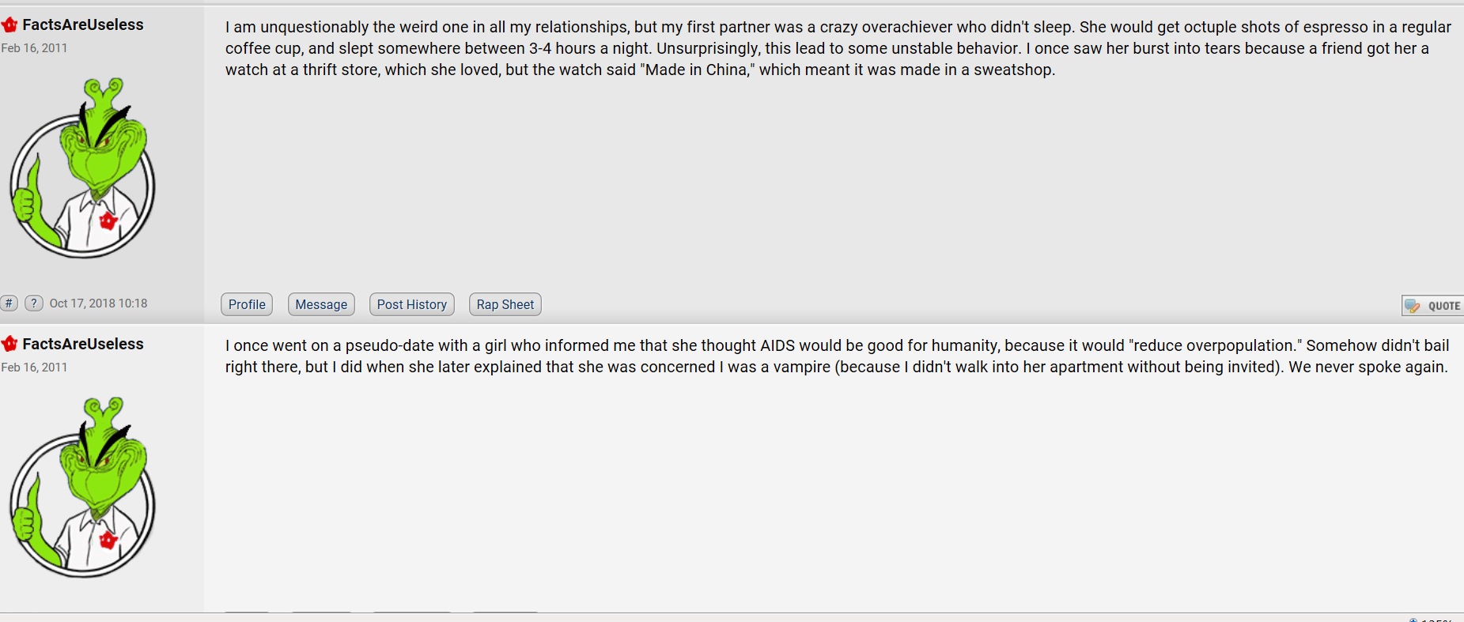This screenshot has width=1464, height=622.
Task: Send a Message to FactsAreUseless
Action: [321, 304]
